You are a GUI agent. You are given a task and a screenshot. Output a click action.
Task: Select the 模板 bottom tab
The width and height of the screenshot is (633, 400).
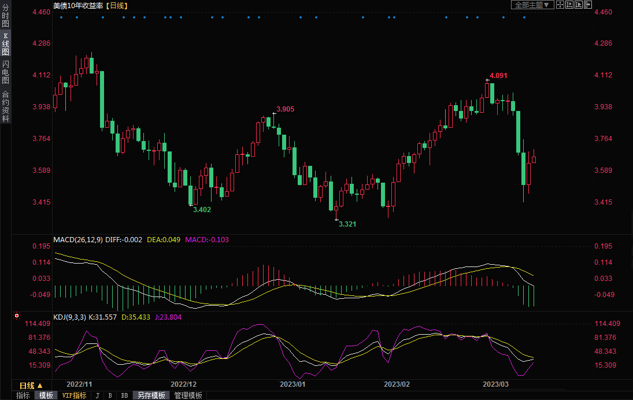point(46,395)
